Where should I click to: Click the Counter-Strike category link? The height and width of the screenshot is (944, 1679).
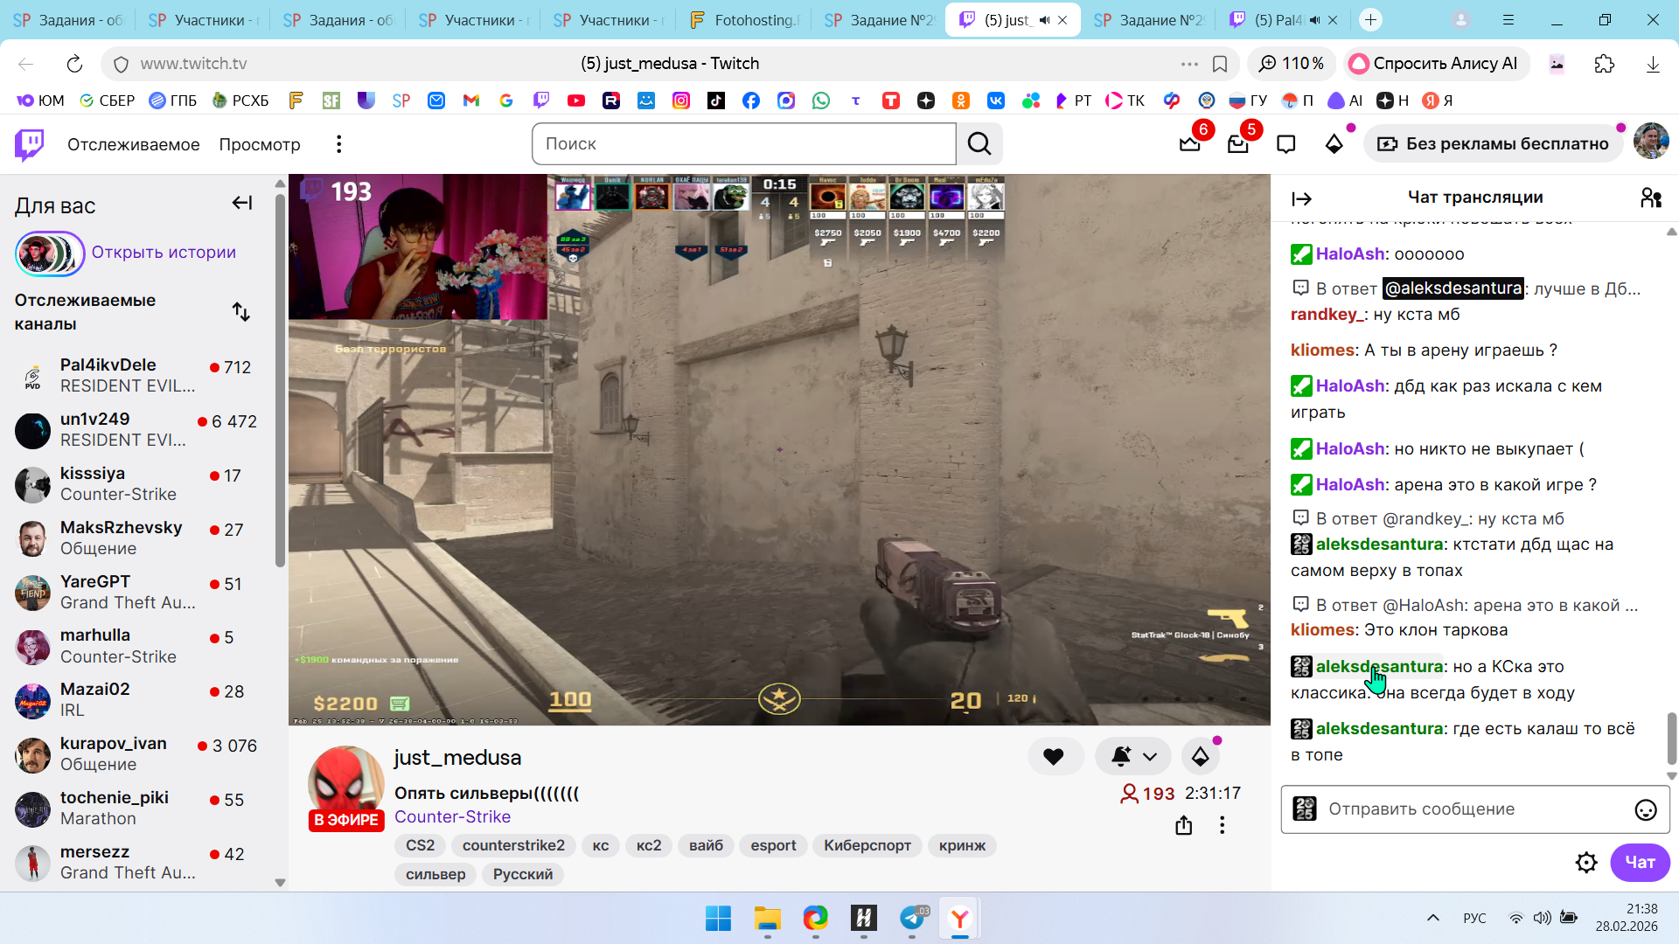point(452,816)
